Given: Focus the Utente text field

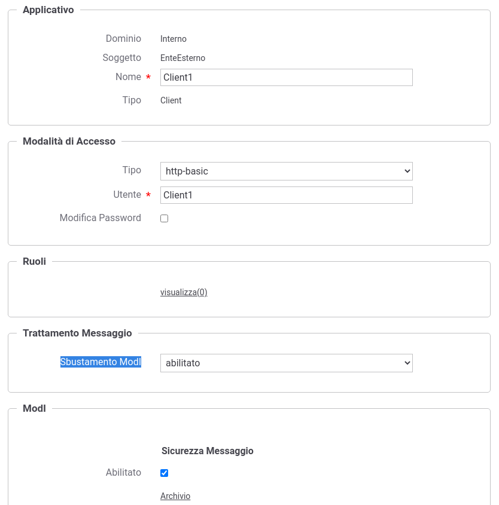Looking at the screenshot, I should (286, 195).
